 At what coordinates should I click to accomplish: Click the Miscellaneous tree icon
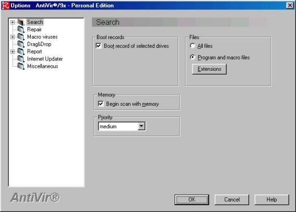[x=21, y=66]
